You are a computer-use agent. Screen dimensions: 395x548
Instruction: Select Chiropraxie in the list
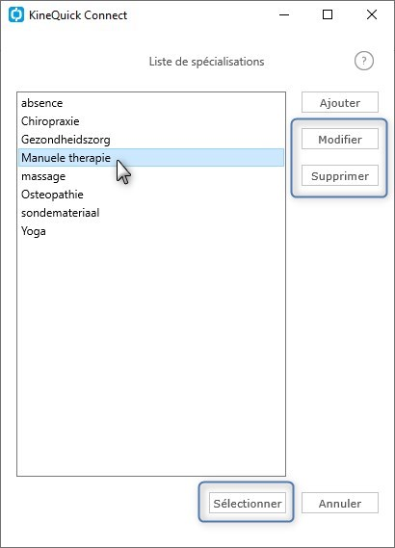pos(151,121)
